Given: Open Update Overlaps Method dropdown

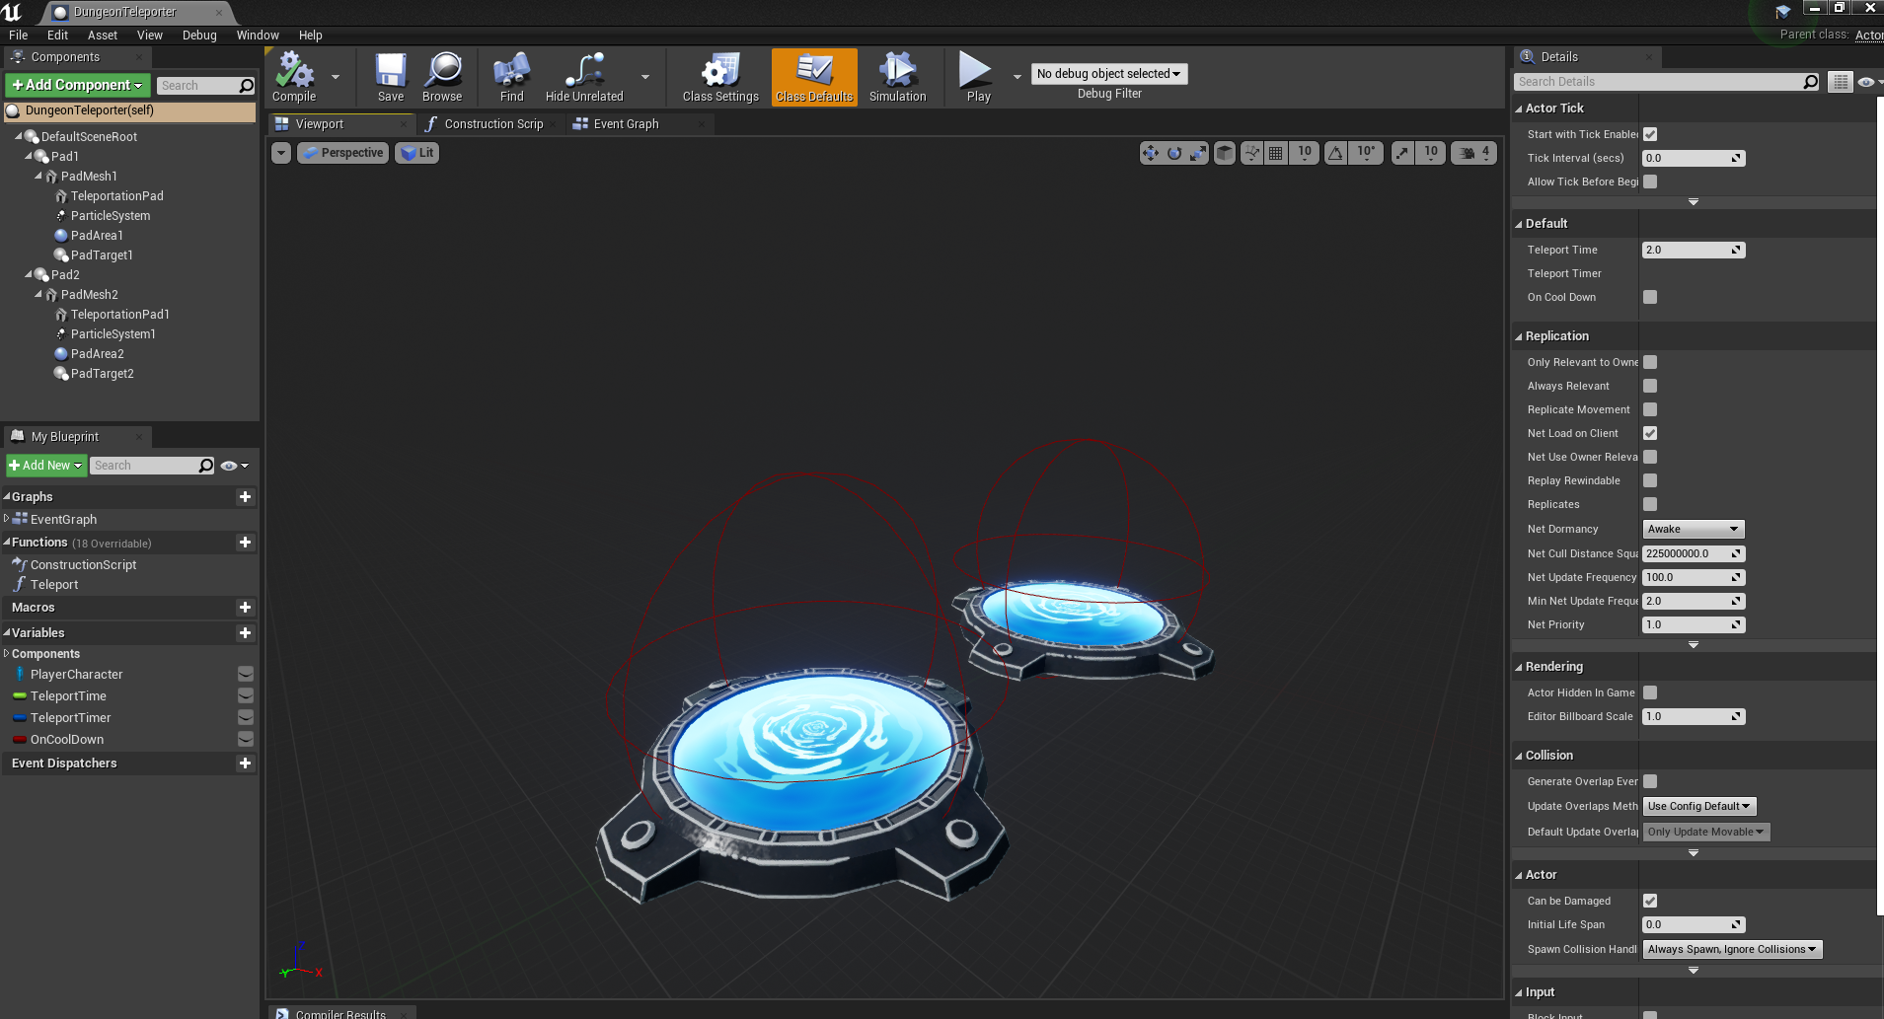Looking at the screenshot, I should (x=1699, y=807).
